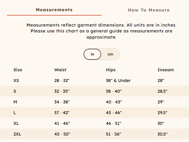Click the Inseam column header

point(166,70)
